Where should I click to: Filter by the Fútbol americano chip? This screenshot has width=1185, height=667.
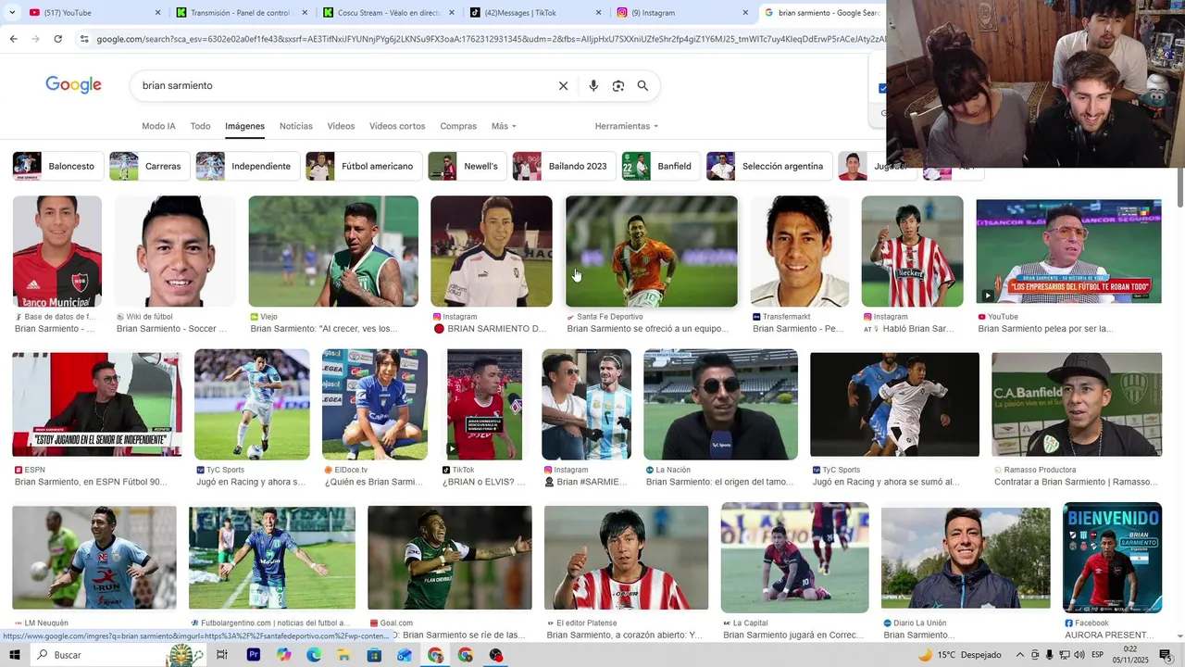pyautogui.click(x=364, y=166)
